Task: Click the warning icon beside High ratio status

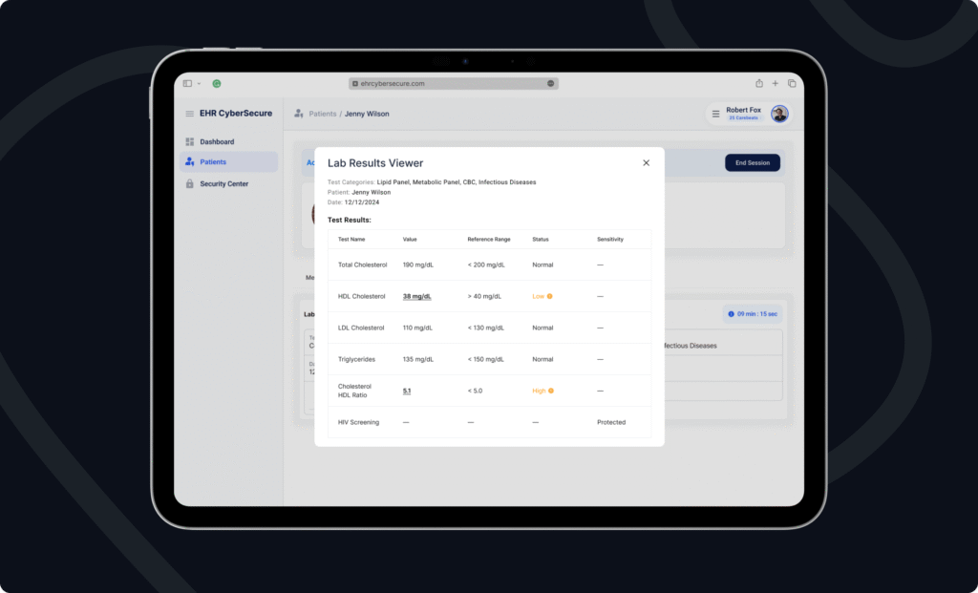Action: tap(550, 391)
